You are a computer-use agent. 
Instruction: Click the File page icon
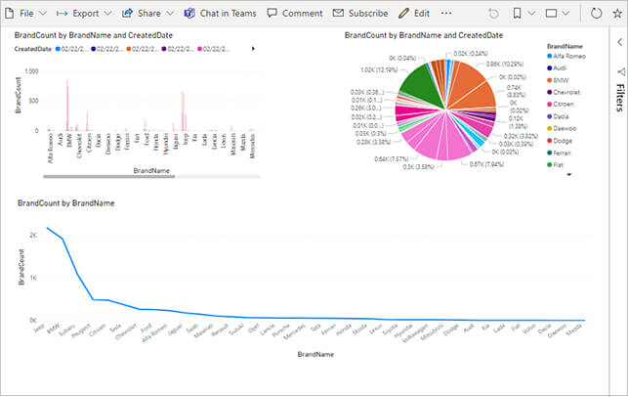click(x=9, y=14)
